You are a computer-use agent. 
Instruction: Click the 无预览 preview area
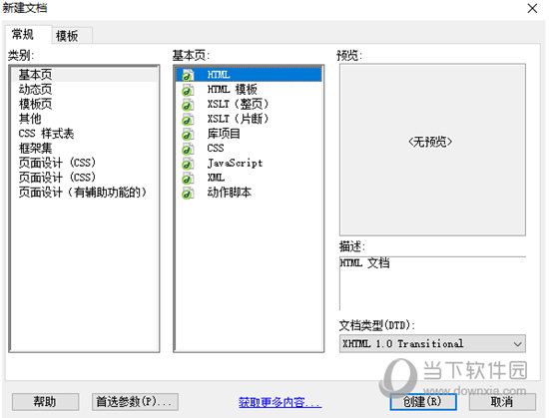[x=432, y=150]
